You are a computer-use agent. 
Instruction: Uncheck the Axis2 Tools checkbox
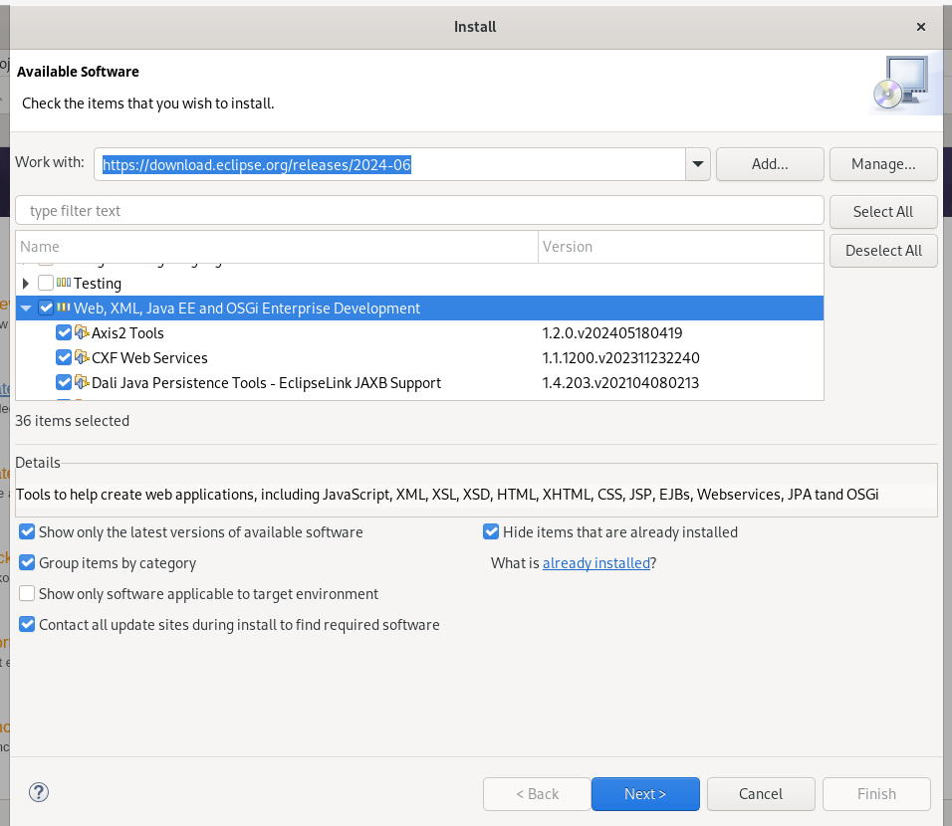tap(63, 332)
